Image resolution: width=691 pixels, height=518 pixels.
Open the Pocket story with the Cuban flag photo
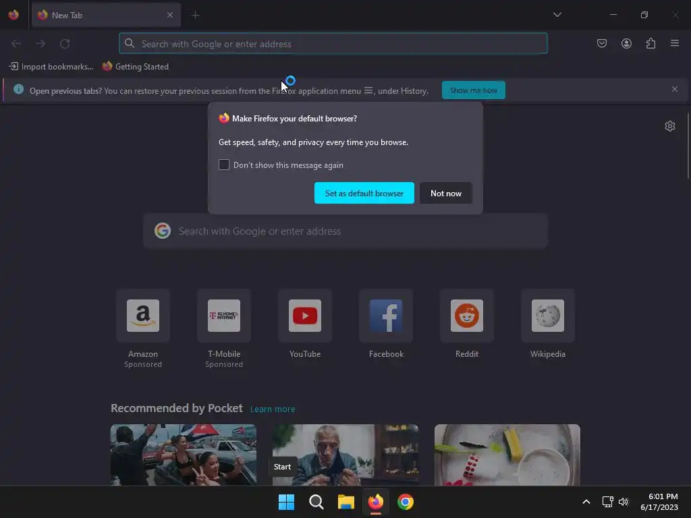click(184, 455)
